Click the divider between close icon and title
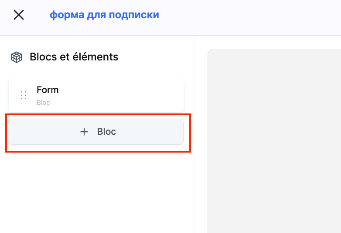 coord(36,15)
